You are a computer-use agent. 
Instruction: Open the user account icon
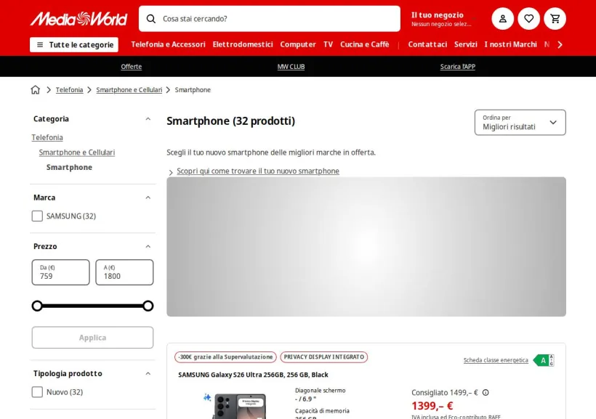(x=502, y=19)
